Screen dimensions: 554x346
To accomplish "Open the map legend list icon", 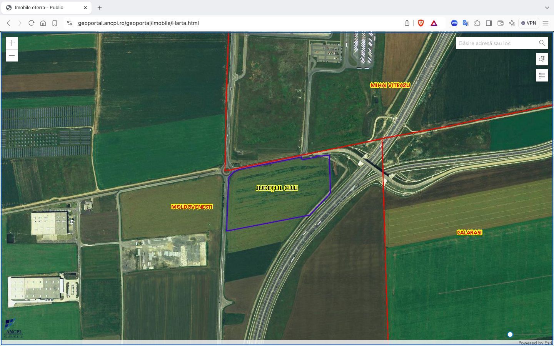I will pyautogui.click(x=542, y=75).
